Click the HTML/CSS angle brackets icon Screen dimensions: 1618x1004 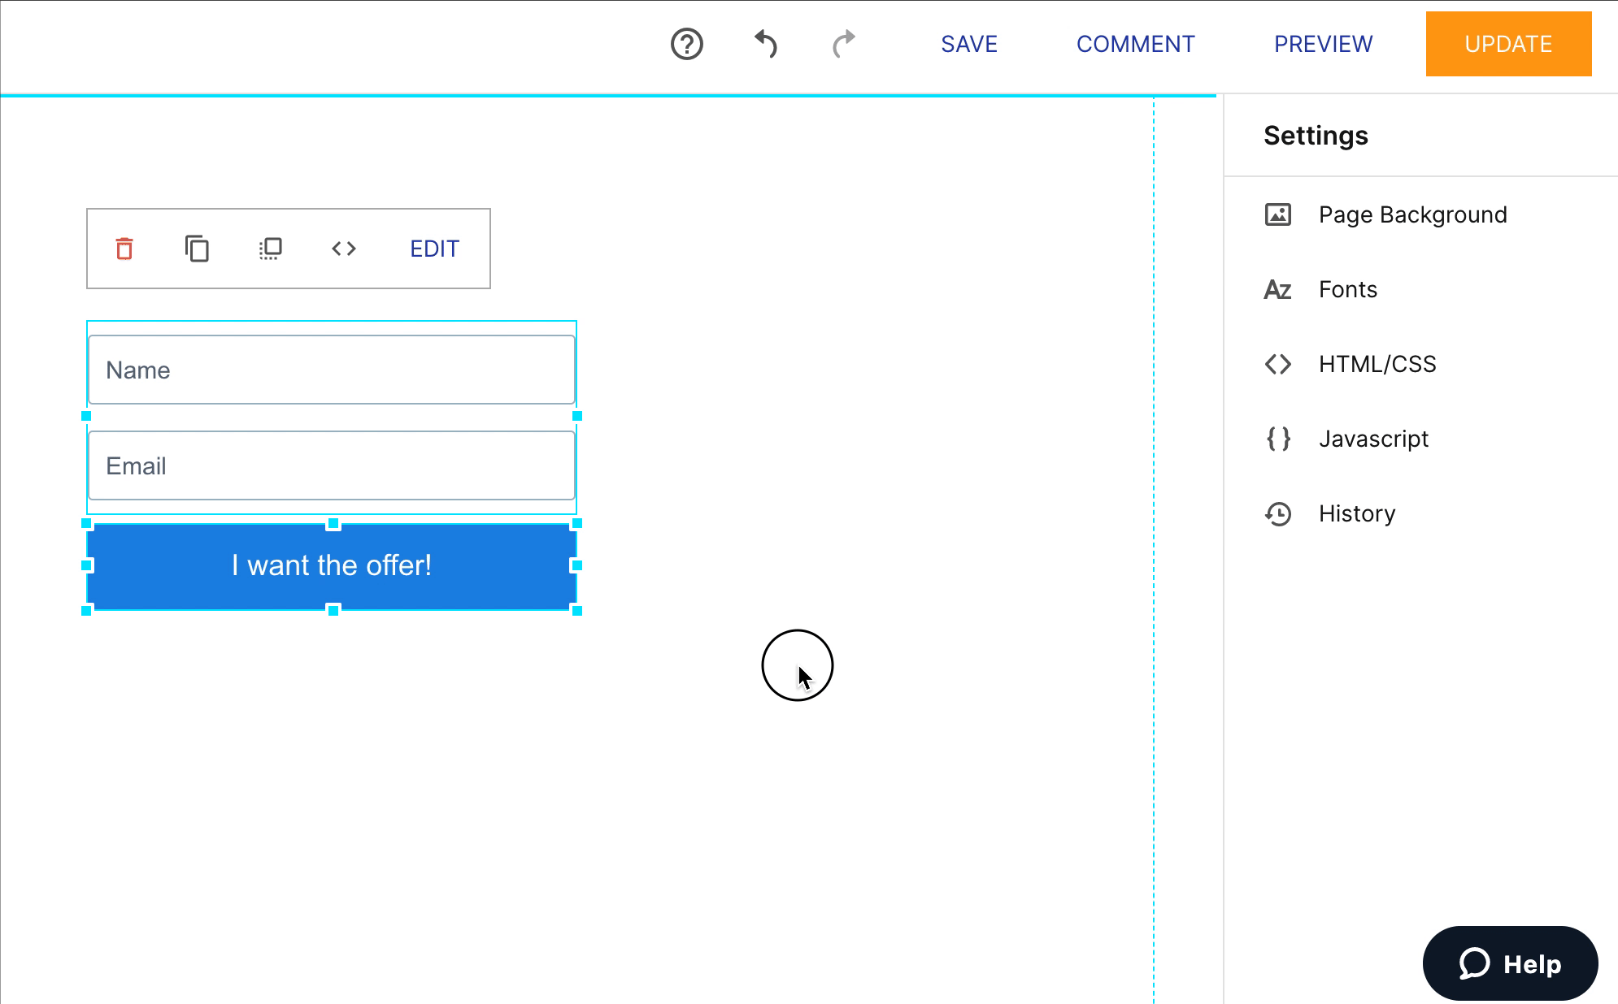click(x=1278, y=364)
